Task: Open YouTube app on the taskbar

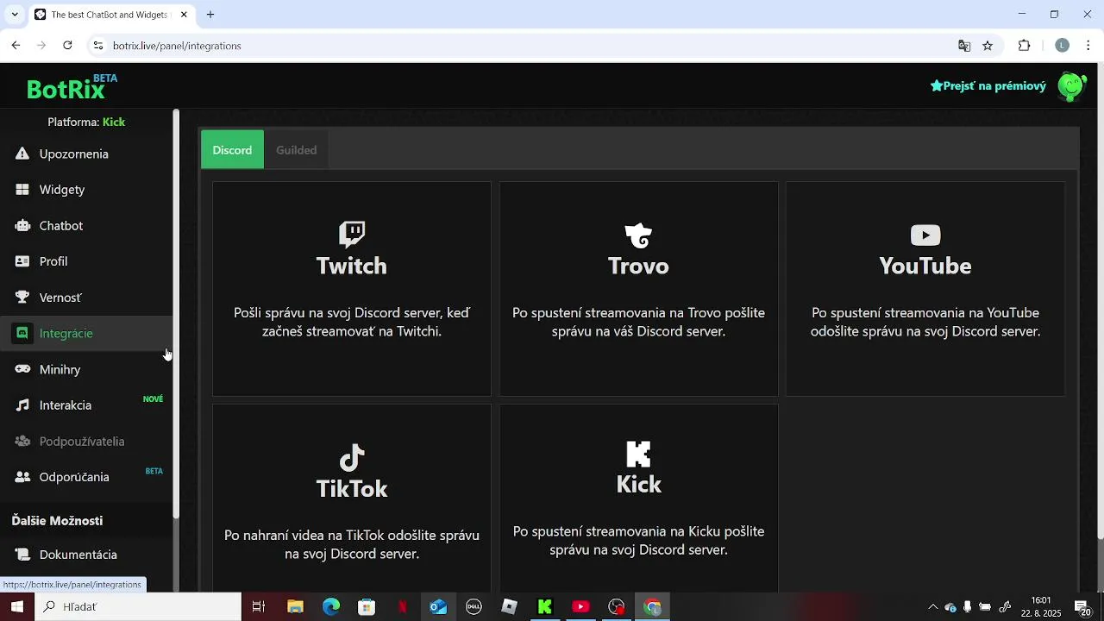Action: (580, 607)
